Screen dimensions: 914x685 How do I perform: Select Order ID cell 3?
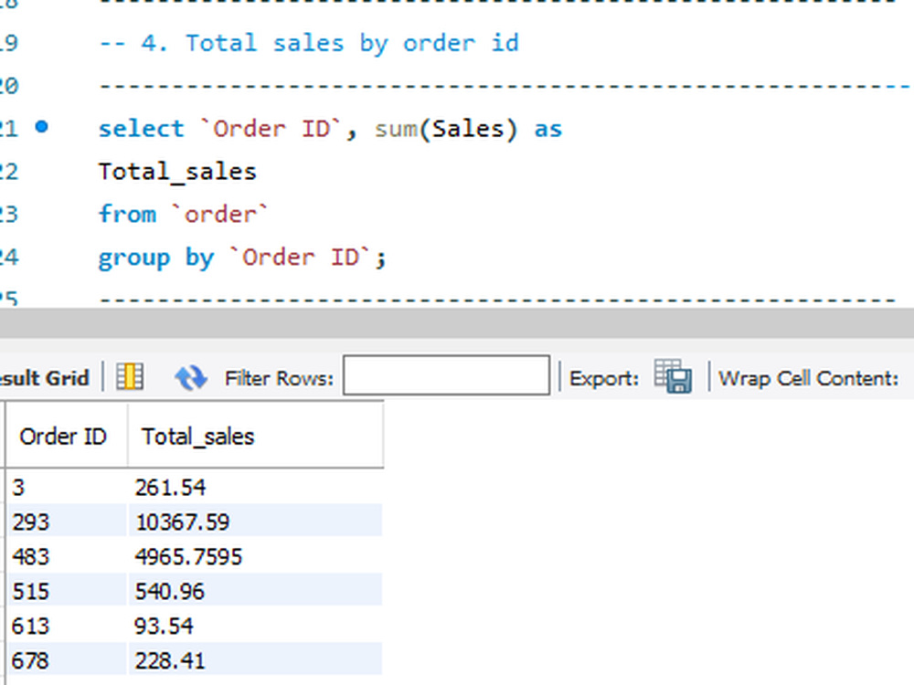[x=67, y=487]
